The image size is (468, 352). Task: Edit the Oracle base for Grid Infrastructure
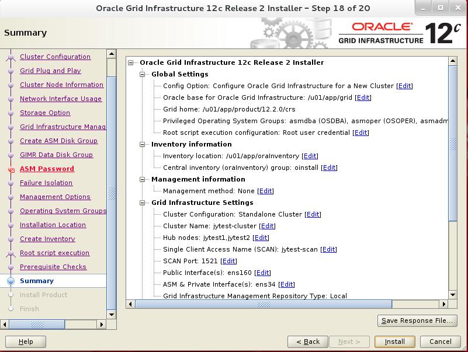363,97
